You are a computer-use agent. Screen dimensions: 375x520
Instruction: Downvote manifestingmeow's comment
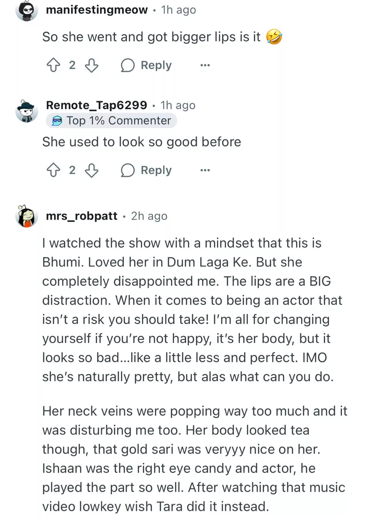92,65
